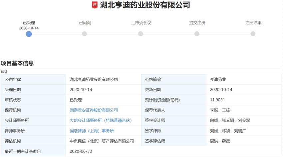Viewport: 283px width, 157px height.
Task: Click the 湖北亨迪药业股份有限公司 page title
Action: 145,5
